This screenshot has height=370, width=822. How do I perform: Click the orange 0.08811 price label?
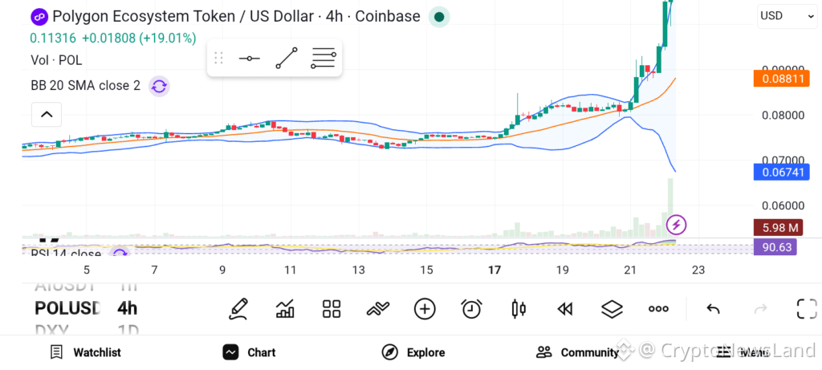(781, 79)
